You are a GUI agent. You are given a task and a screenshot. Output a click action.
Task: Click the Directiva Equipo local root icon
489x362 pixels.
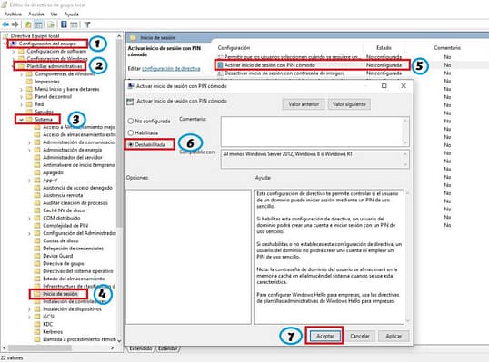point(6,35)
